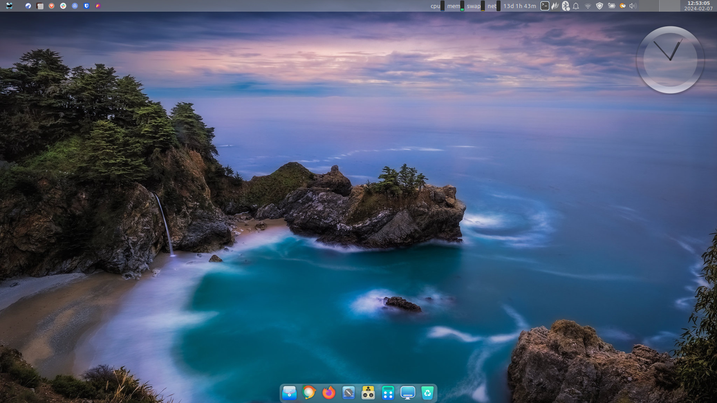
Task: Click the uptime text 13d 1h 43m
Action: pos(519,6)
